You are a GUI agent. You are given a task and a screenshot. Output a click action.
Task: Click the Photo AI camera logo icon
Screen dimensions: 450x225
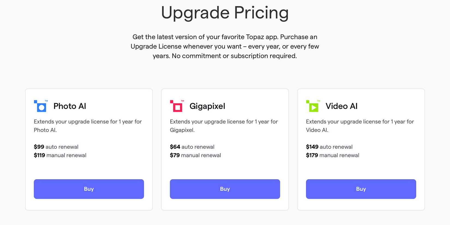click(x=41, y=106)
